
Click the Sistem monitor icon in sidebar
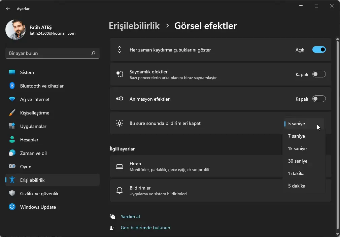pos(12,72)
